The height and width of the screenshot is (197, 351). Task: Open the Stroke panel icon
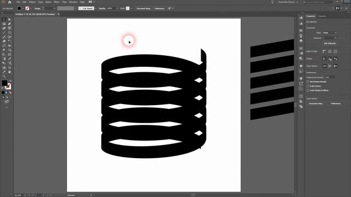(x=301, y=48)
